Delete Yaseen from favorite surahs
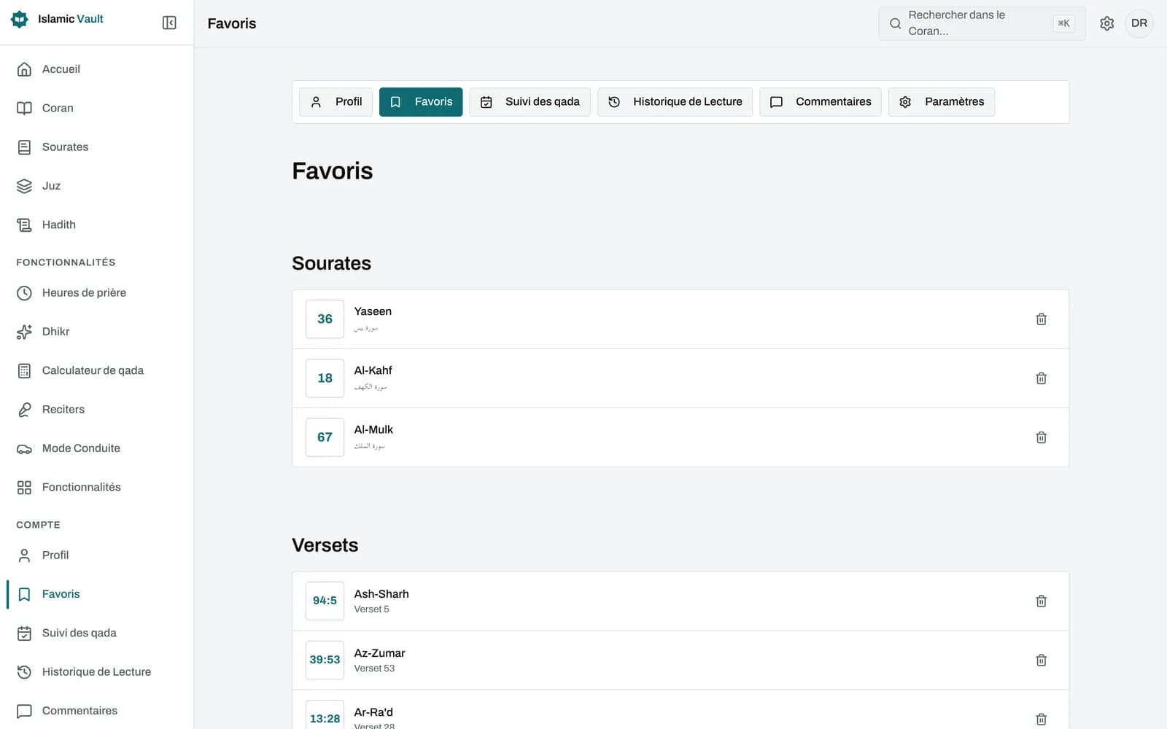The image size is (1167, 729). [1041, 319]
